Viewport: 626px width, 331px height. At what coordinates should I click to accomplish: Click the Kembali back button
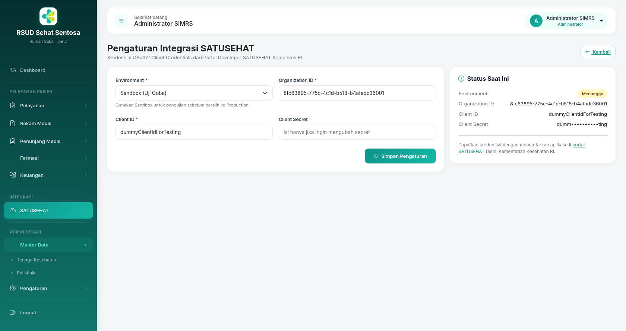tap(598, 52)
